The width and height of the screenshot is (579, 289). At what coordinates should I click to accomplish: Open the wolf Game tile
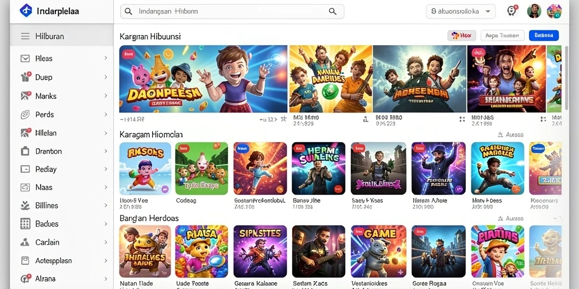(378, 251)
